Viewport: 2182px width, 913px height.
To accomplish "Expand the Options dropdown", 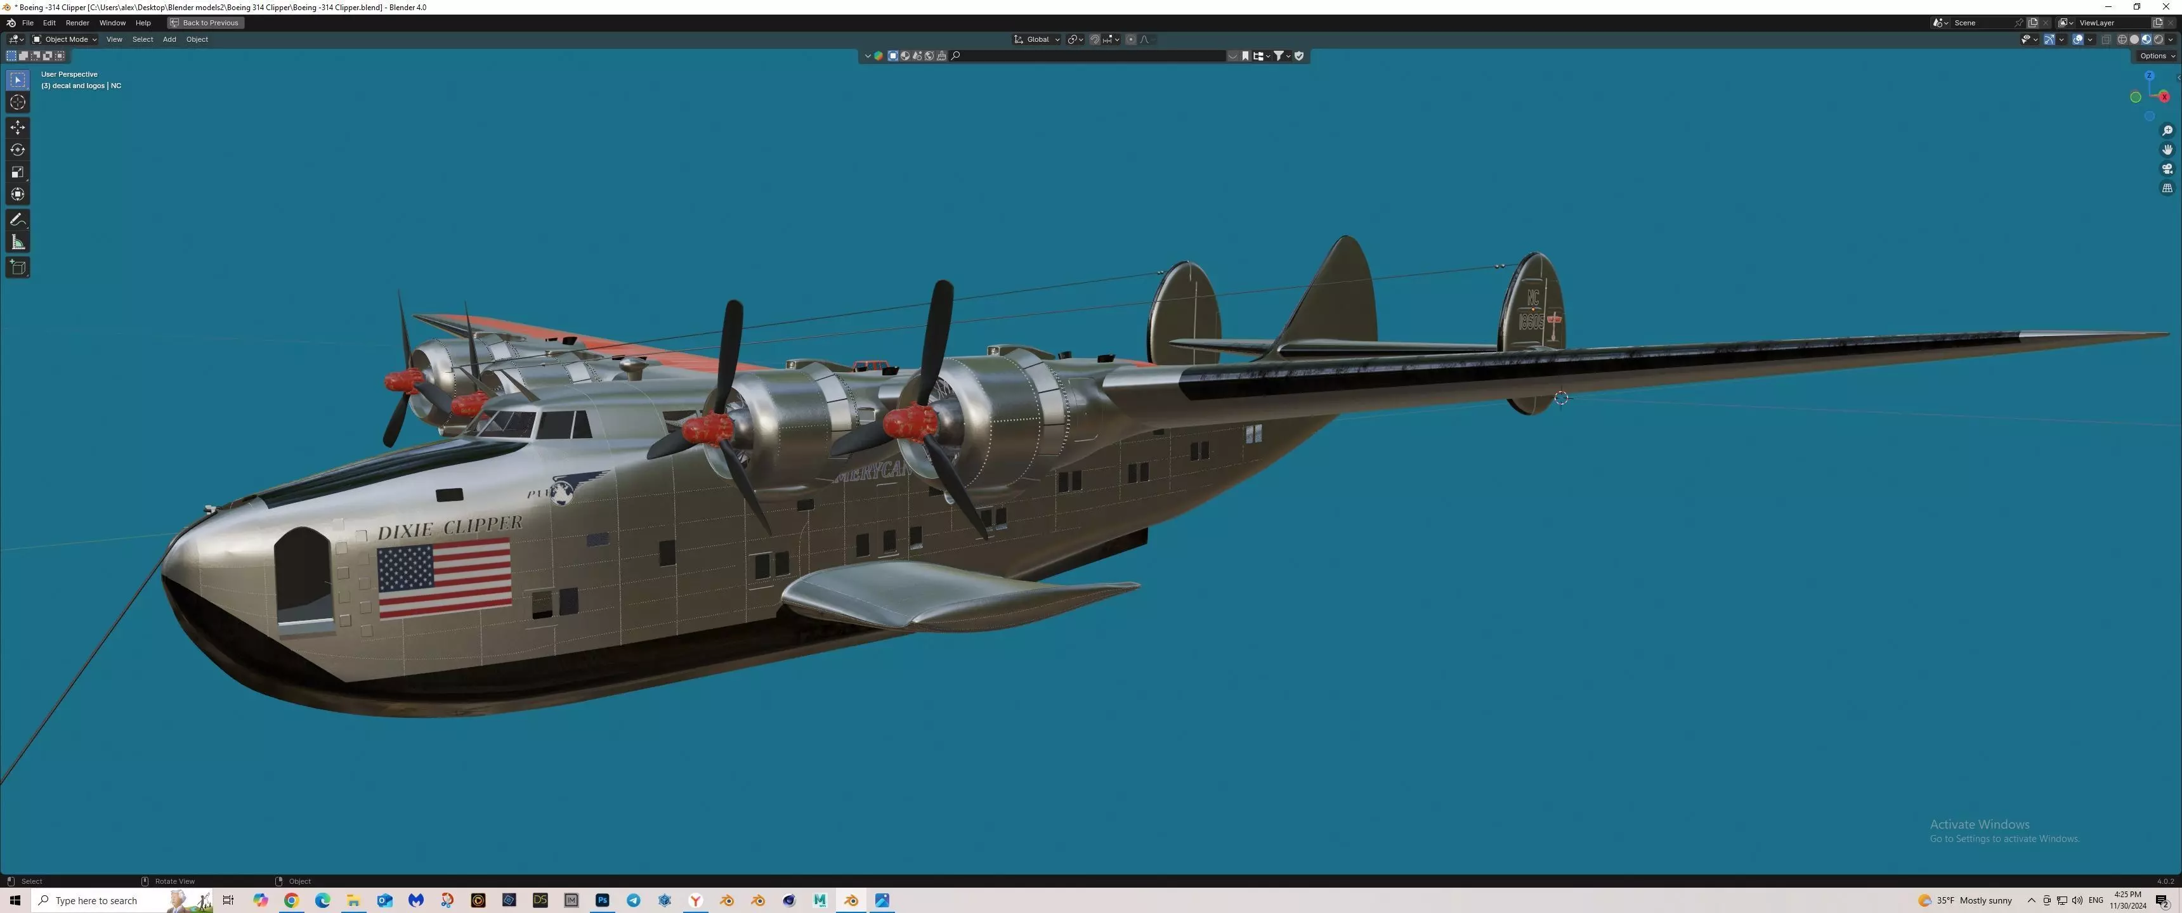I will point(2157,56).
